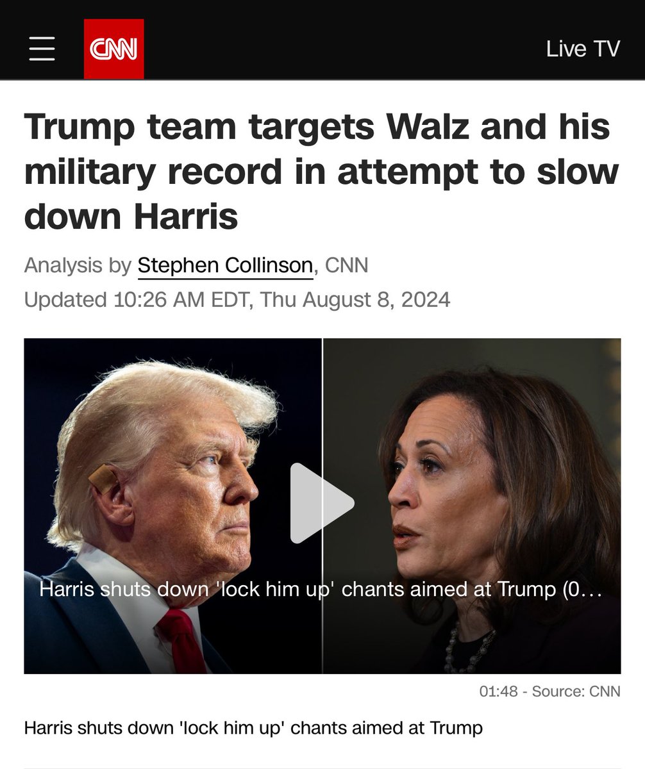
Task: Open Live TV from the header
Action: tap(583, 49)
